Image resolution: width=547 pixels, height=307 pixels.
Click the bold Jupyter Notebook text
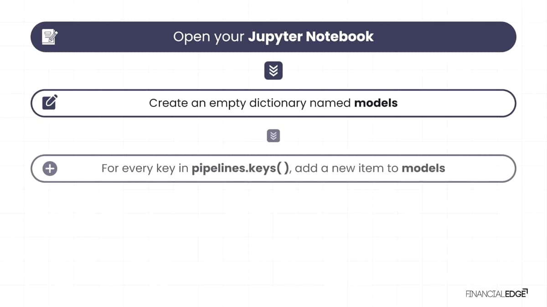click(x=311, y=37)
